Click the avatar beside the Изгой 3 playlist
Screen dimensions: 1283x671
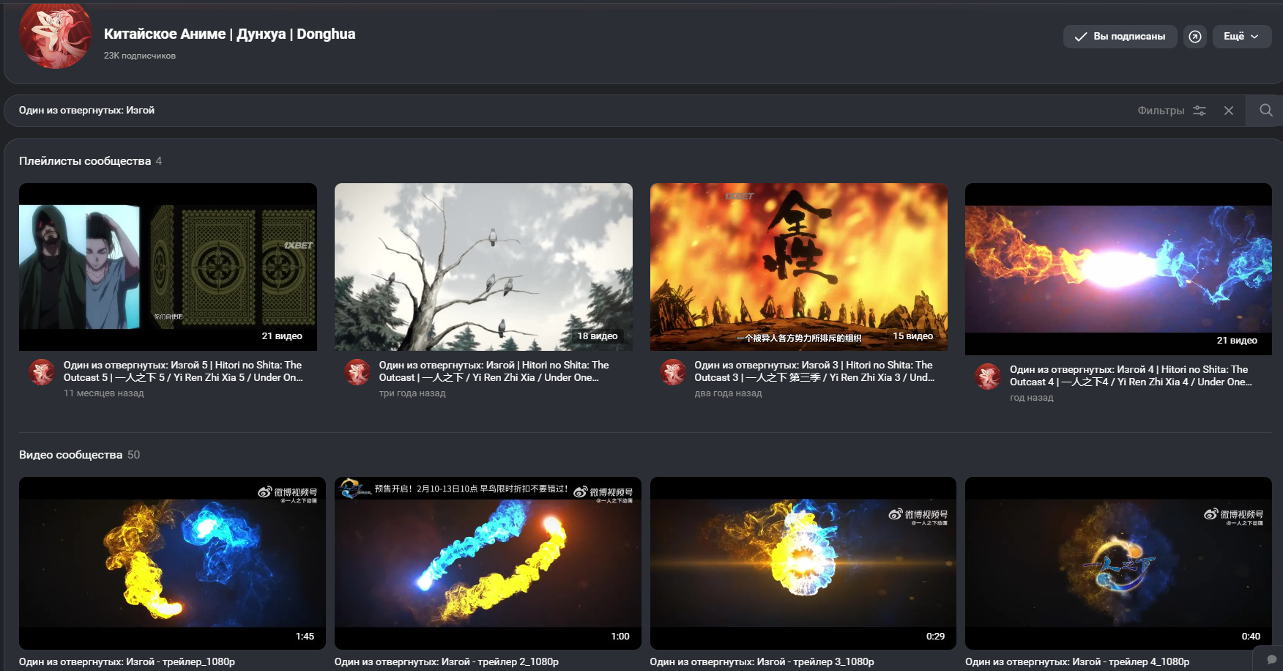[673, 372]
